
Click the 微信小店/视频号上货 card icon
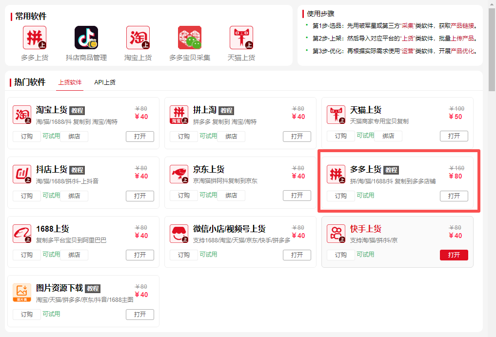click(179, 234)
